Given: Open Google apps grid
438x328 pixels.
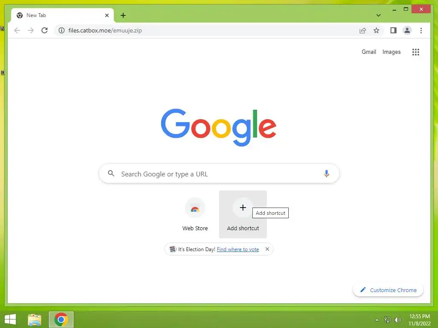Looking at the screenshot, I should (416, 52).
